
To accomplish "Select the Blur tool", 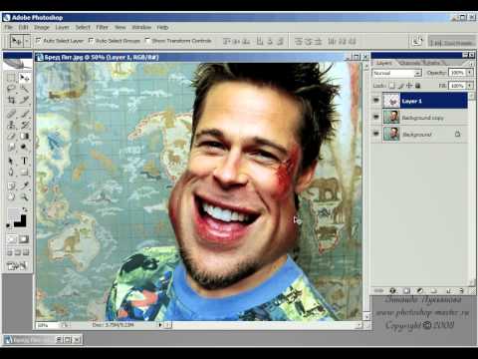I will pyautogui.click(x=11, y=147).
